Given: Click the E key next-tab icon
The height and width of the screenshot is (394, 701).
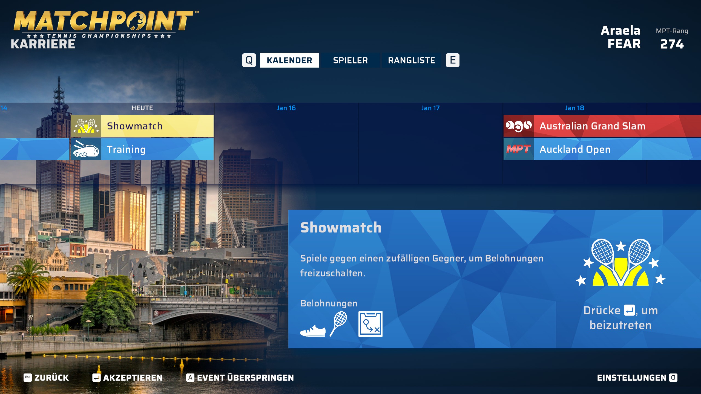Looking at the screenshot, I should [x=453, y=60].
